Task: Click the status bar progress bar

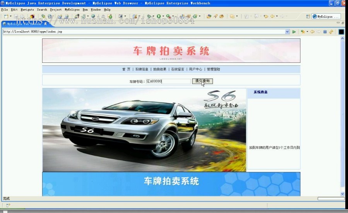Action: [331, 199]
